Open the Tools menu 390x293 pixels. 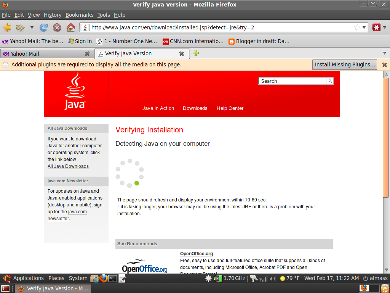click(x=104, y=15)
